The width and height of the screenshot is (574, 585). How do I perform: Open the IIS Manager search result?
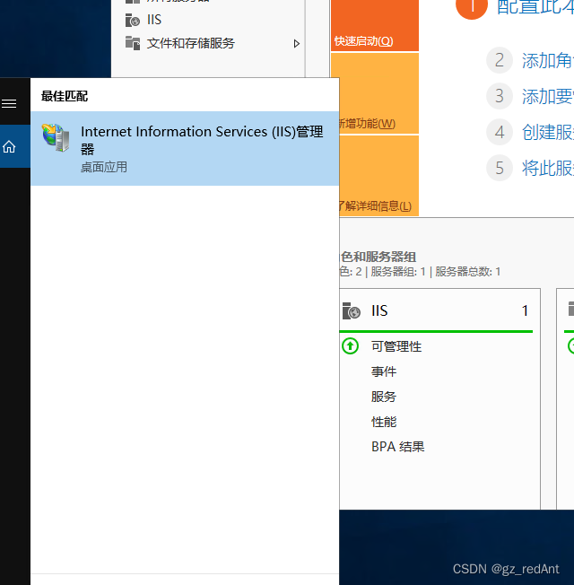click(x=185, y=148)
